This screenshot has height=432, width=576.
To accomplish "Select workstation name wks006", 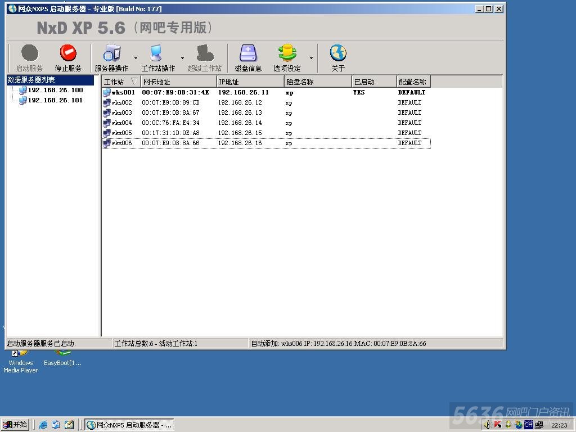I will click(121, 143).
